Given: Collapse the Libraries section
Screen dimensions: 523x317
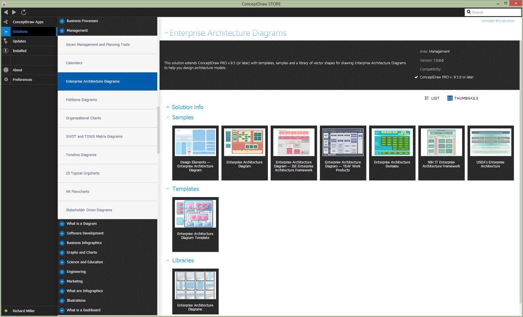Looking at the screenshot, I should point(168,261).
